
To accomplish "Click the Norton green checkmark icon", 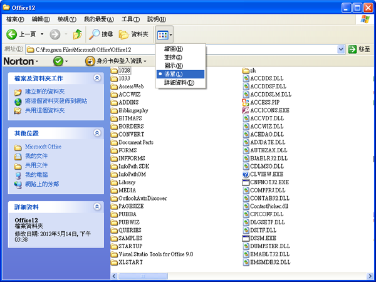I will pyautogui.click(x=58, y=61).
